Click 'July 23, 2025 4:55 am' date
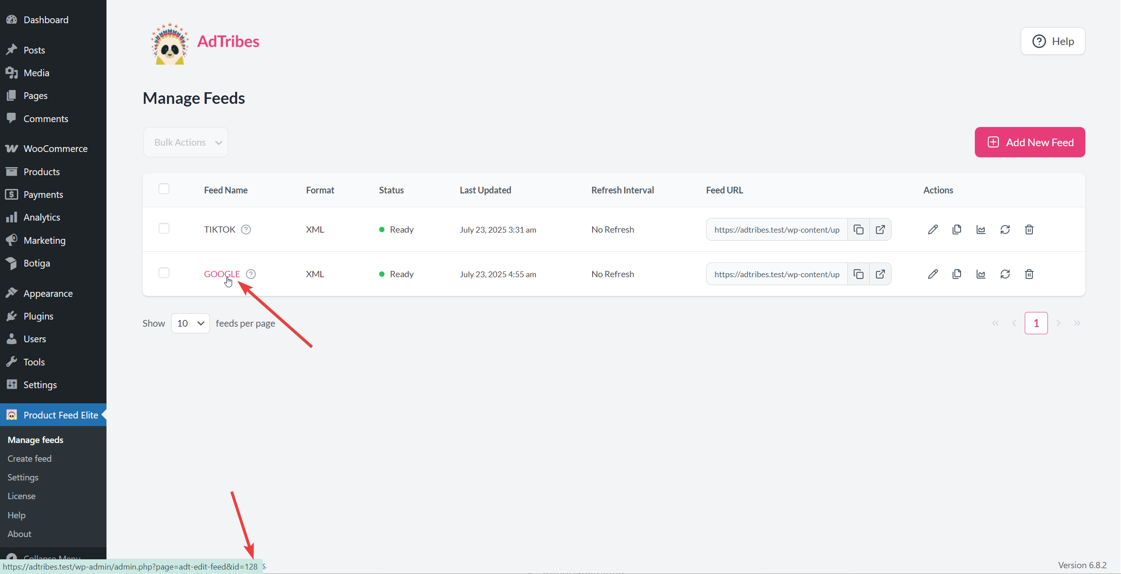1121x574 pixels. click(x=498, y=274)
